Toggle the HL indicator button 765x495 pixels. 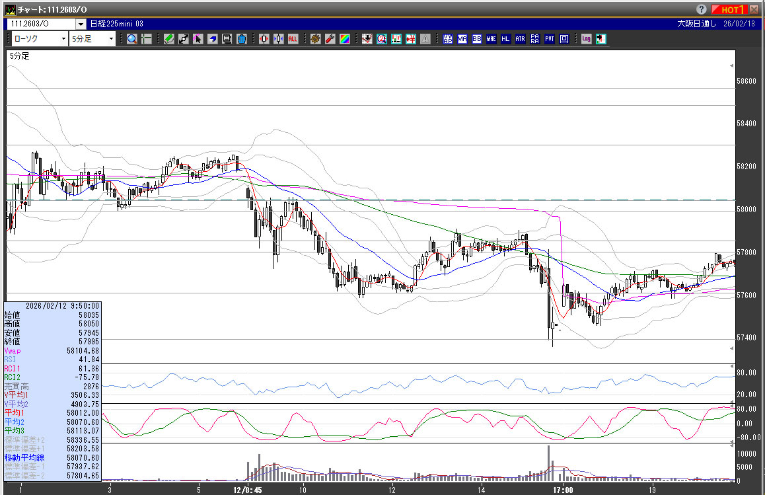505,39
